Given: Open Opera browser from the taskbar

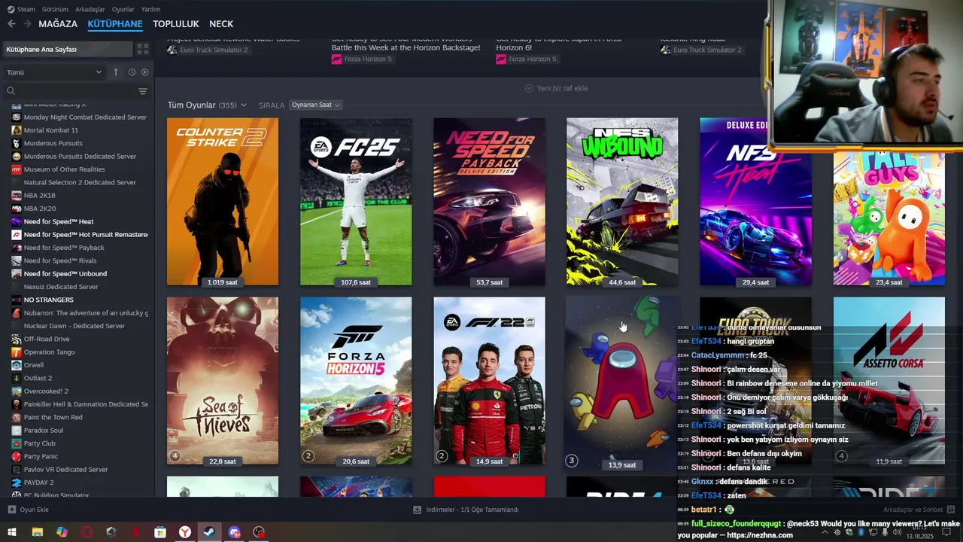Looking at the screenshot, I should pyautogui.click(x=87, y=532).
